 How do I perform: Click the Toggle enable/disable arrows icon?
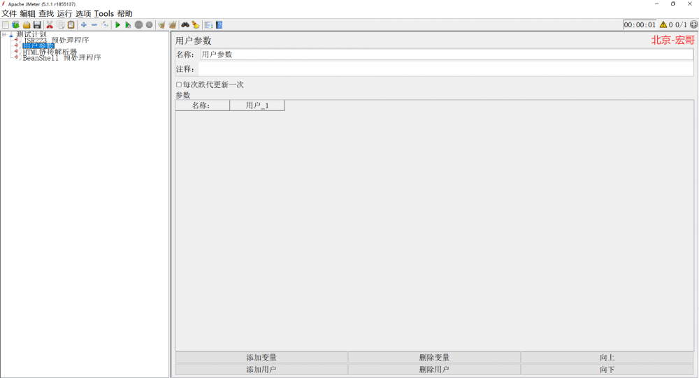[x=105, y=25]
